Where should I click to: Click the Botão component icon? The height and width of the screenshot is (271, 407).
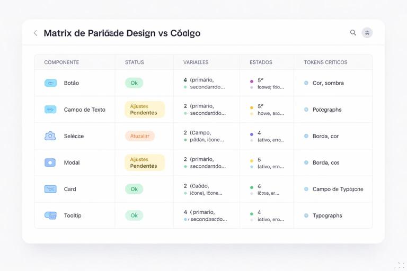[x=51, y=83]
